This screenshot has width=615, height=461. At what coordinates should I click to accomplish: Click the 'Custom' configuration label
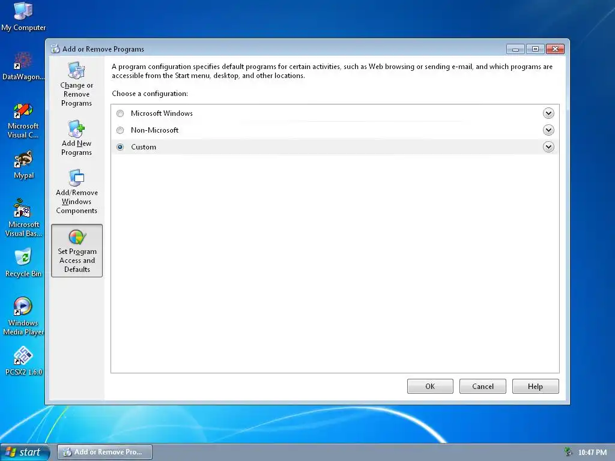coord(144,147)
